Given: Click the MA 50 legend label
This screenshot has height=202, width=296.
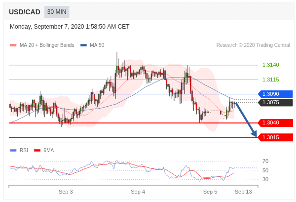Looking at the screenshot, I should [x=97, y=45].
